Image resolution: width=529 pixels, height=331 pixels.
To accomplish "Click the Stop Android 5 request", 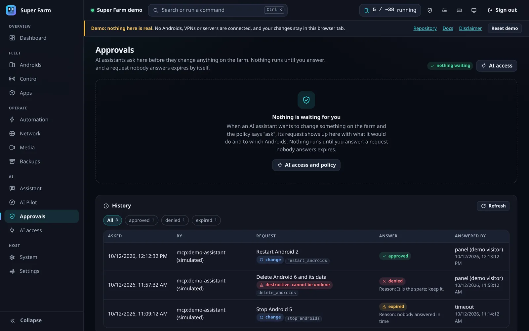I will [x=274, y=309].
